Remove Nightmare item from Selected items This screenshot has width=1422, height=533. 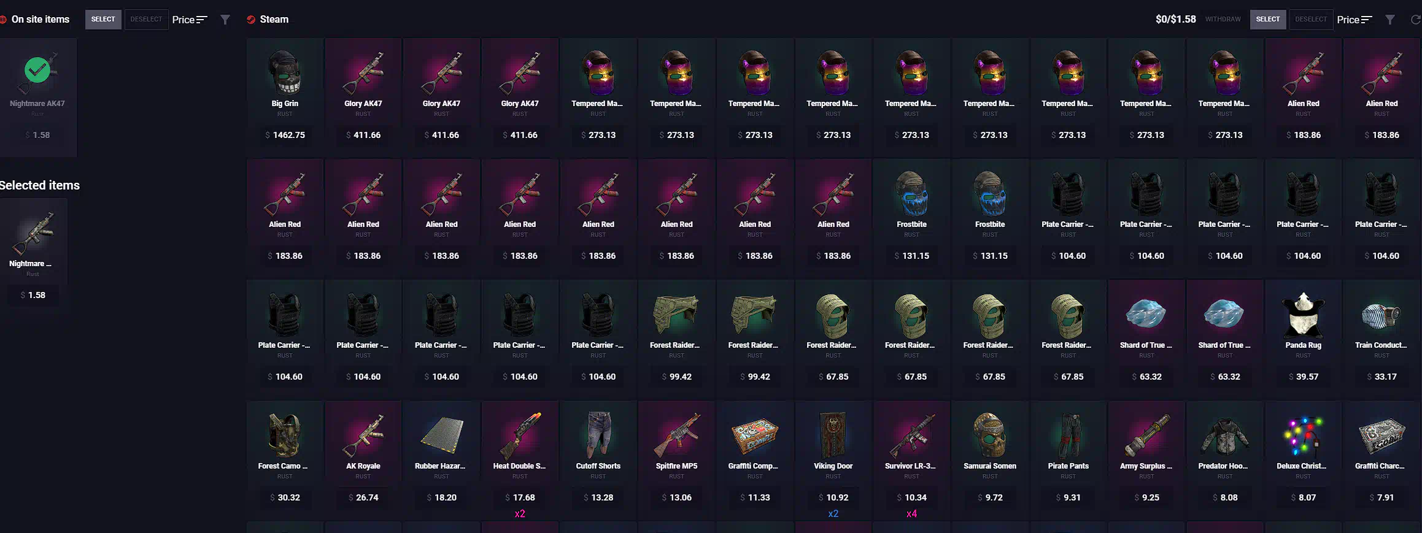click(x=33, y=251)
